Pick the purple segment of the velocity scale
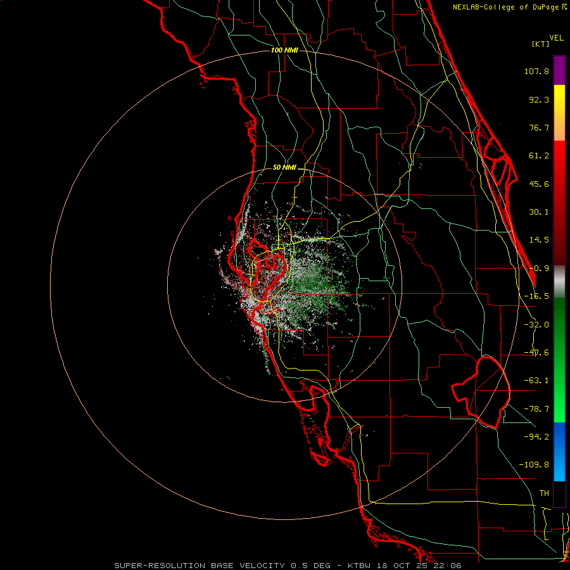Screen dimensions: 570x570 (559, 70)
